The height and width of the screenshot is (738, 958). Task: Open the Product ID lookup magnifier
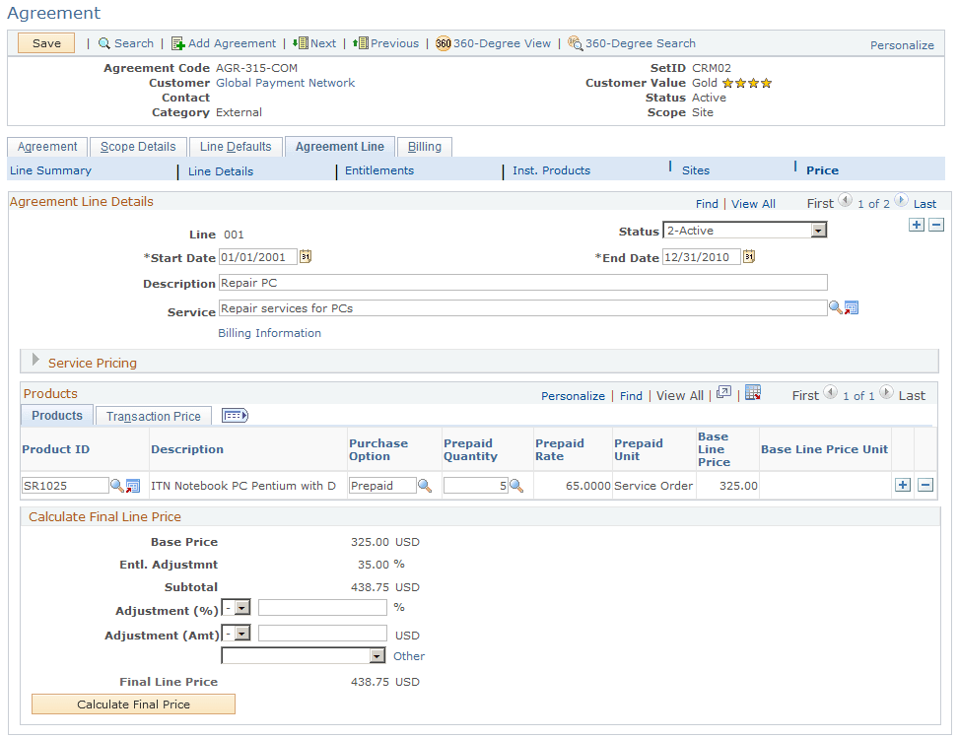coord(116,485)
